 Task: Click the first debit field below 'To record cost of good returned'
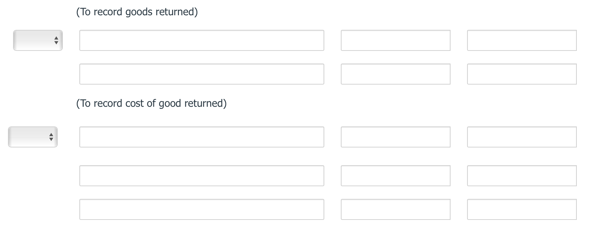click(x=395, y=137)
